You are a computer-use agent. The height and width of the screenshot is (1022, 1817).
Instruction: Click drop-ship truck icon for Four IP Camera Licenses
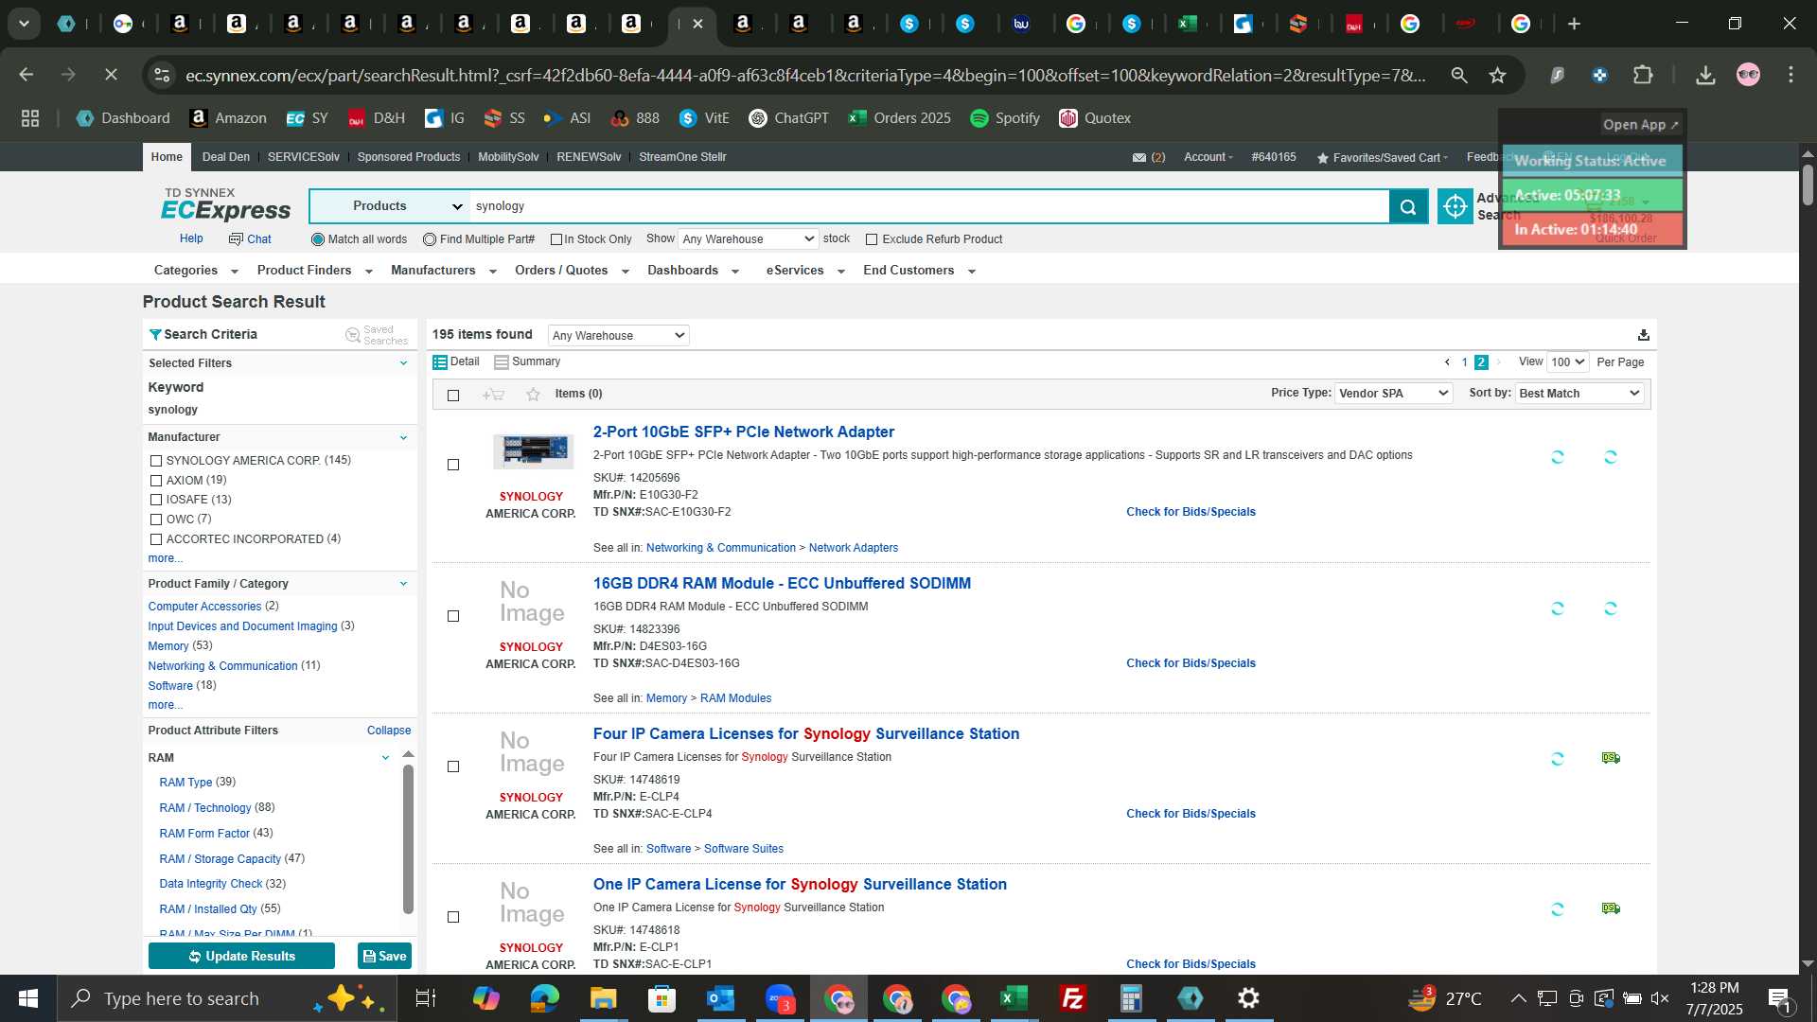1611,758
